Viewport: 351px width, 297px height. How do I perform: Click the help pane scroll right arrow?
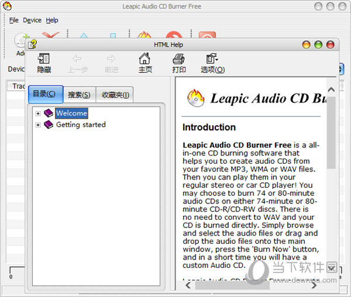314,285
